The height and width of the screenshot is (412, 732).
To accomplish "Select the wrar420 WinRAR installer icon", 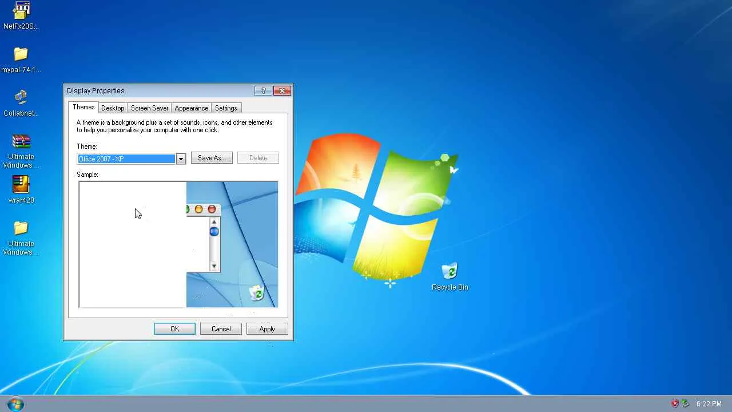I will [x=21, y=189].
